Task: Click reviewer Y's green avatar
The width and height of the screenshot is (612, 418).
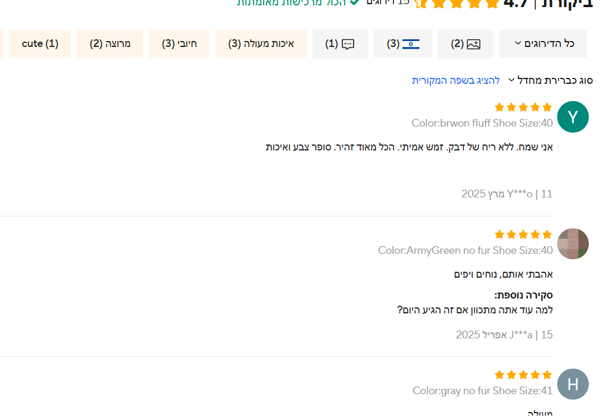Action: [x=573, y=117]
